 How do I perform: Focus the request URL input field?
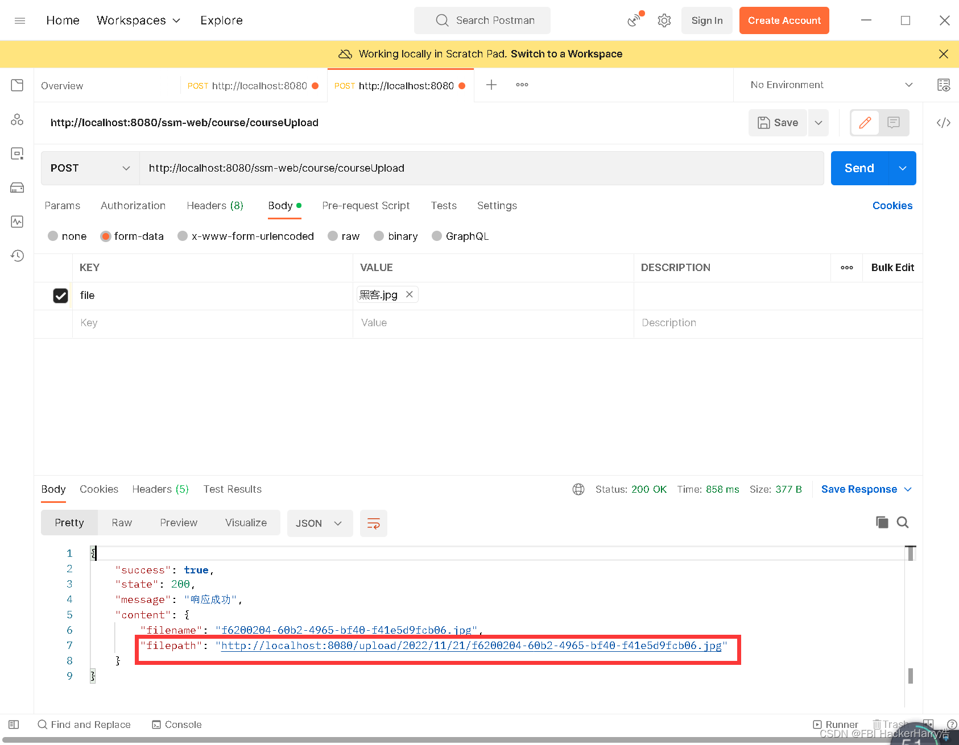coord(481,168)
